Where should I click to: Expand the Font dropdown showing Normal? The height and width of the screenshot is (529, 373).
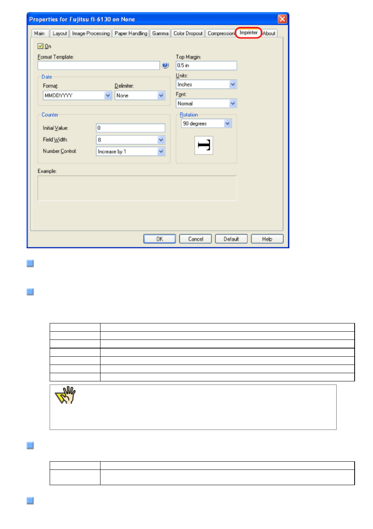coord(206,104)
